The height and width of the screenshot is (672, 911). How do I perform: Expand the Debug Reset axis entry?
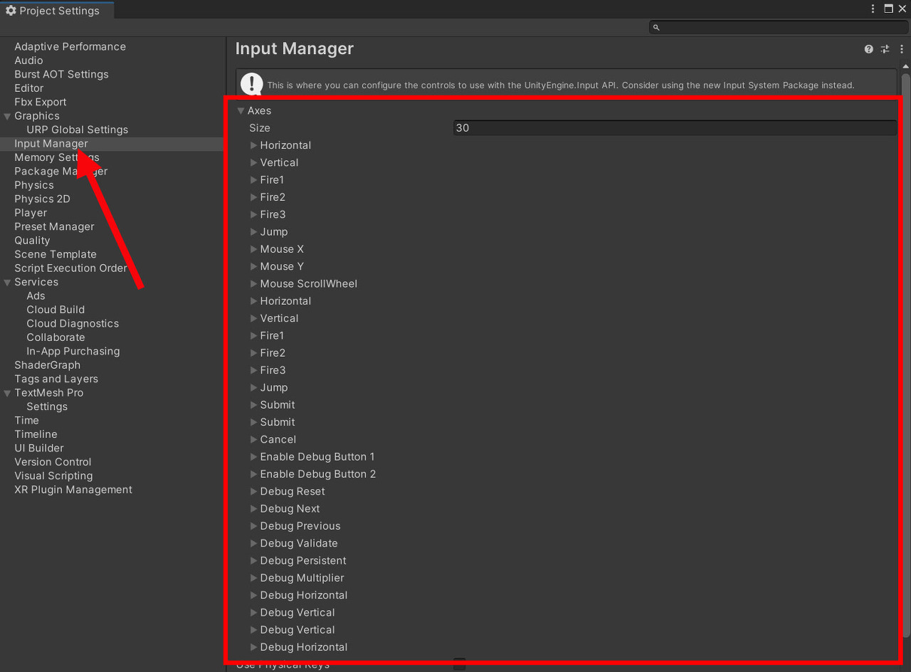(x=253, y=491)
